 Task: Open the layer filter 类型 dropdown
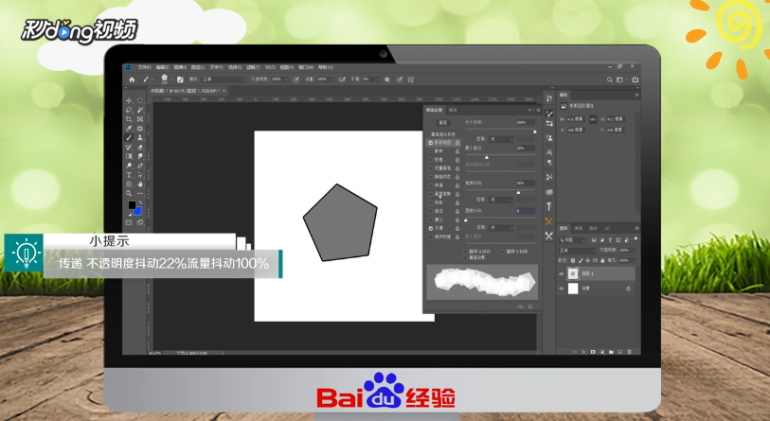tap(573, 240)
